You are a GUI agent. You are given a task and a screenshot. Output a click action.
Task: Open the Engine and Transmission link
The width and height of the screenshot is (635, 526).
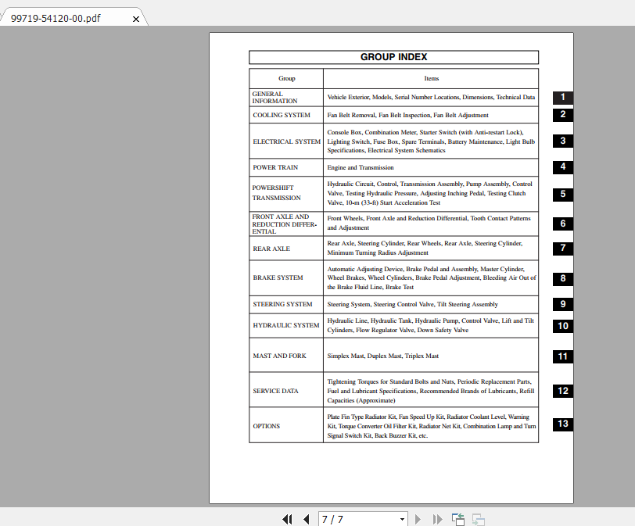coord(360,167)
